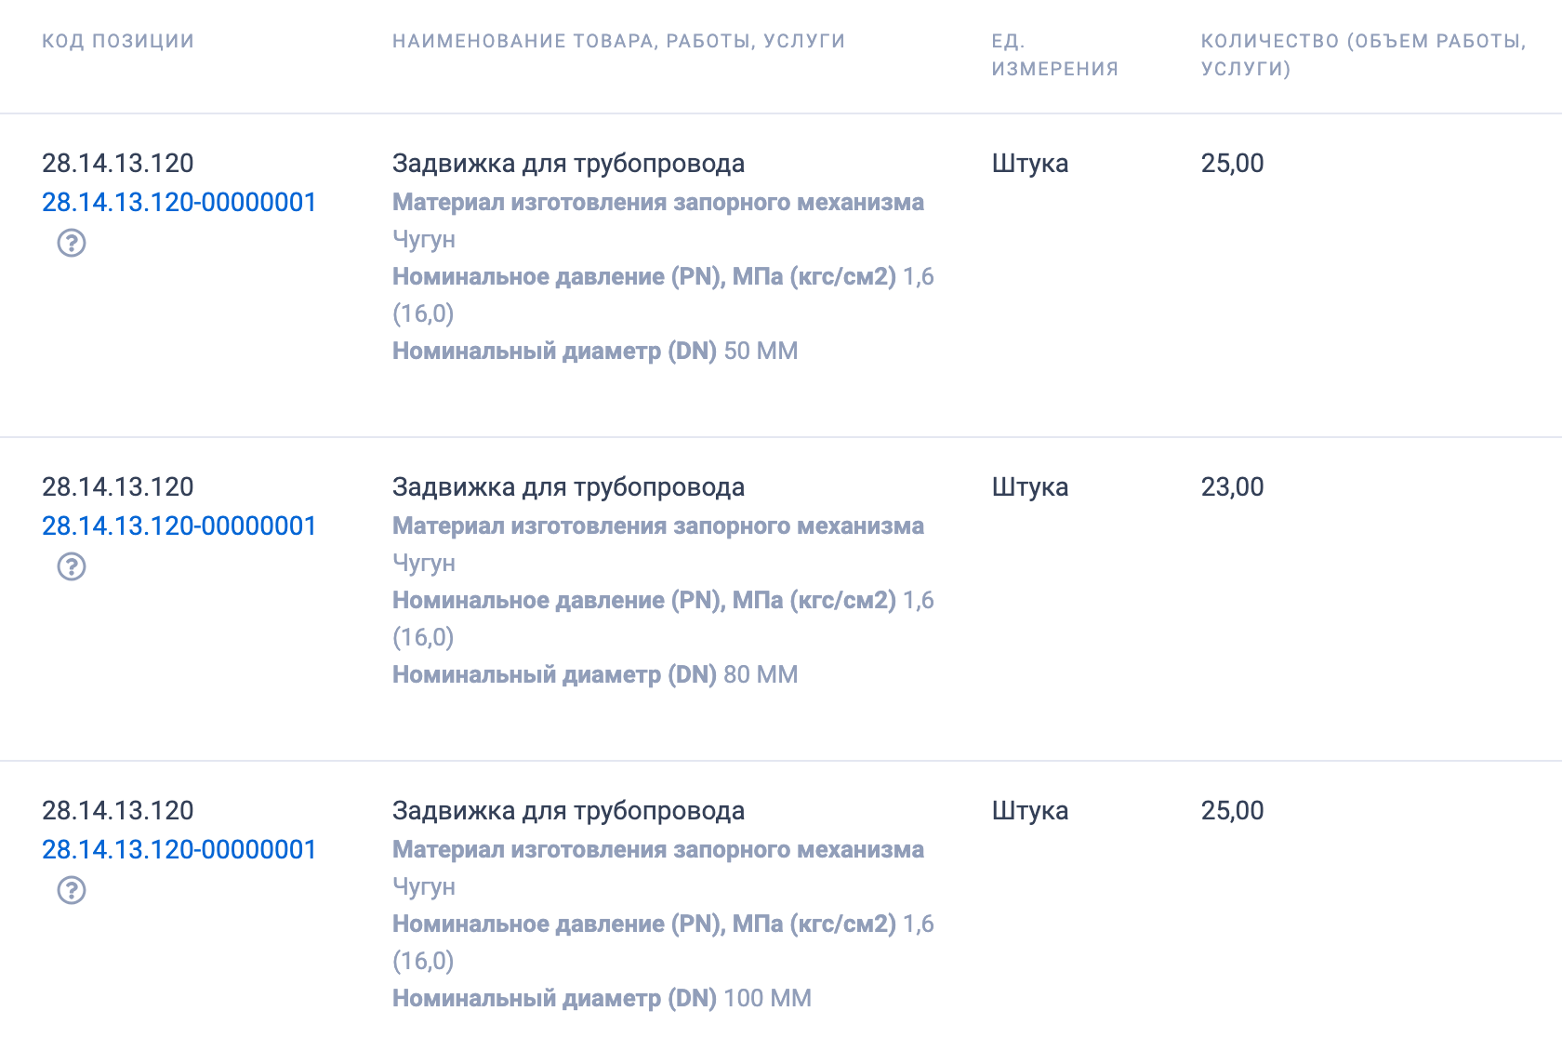The width and height of the screenshot is (1562, 1051).
Task: Select 'Наименование товара, работы, услуги' header
Action: (x=619, y=41)
